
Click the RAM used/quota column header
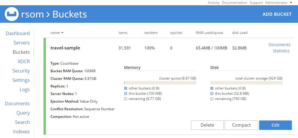[209, 33]
